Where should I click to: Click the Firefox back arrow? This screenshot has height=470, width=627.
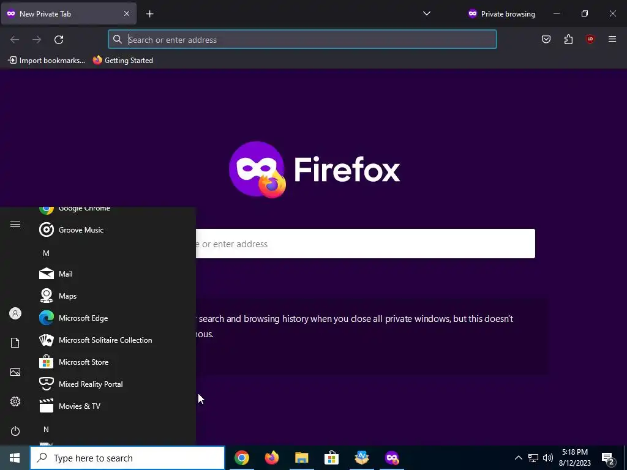(x=15, y=40)
